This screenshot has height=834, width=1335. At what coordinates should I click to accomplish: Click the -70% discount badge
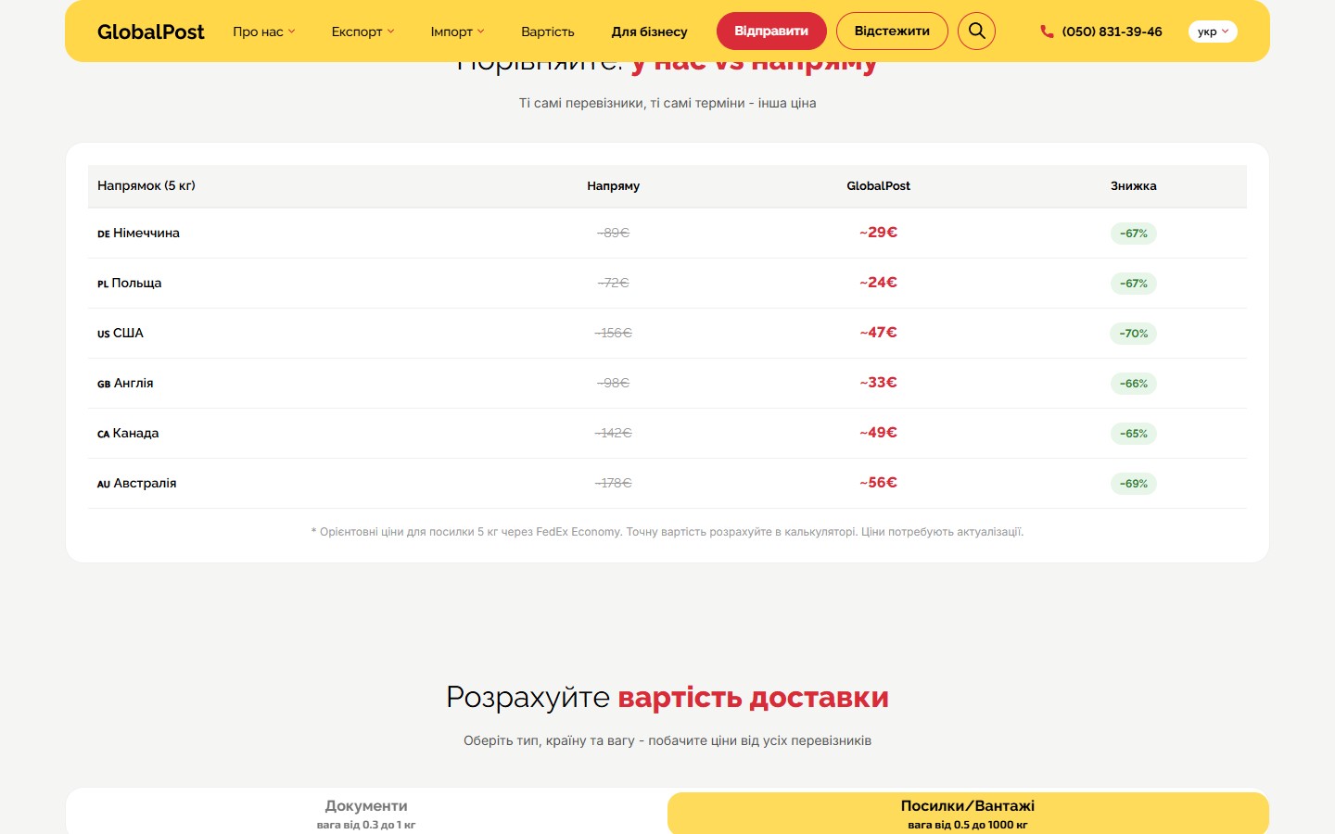pos(1133,334)
